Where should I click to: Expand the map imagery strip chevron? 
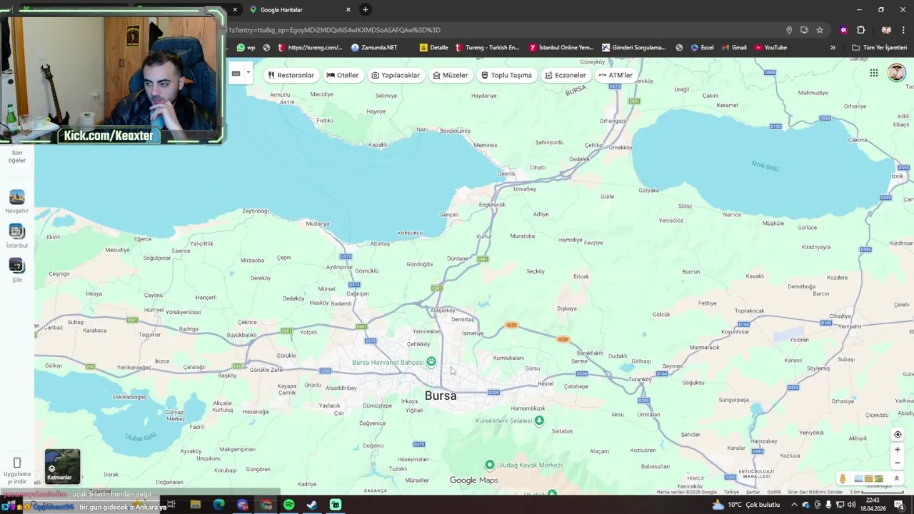click(x=897, y=479)
